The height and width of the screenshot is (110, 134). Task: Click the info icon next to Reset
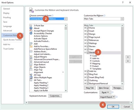113,92
